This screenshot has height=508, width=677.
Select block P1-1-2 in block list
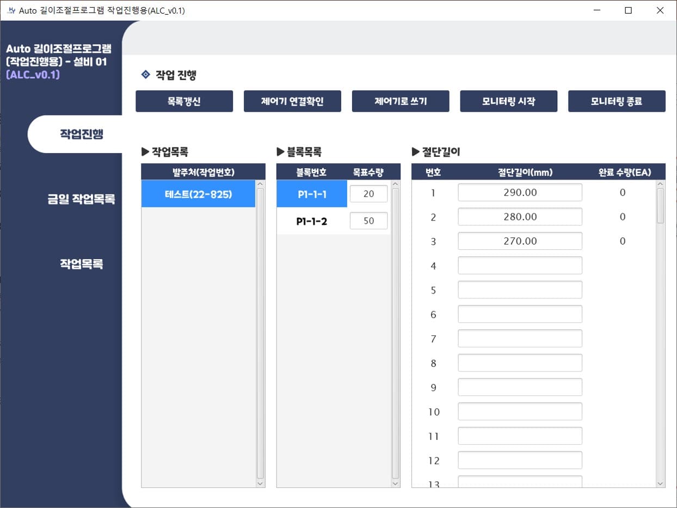pos(312,221)
